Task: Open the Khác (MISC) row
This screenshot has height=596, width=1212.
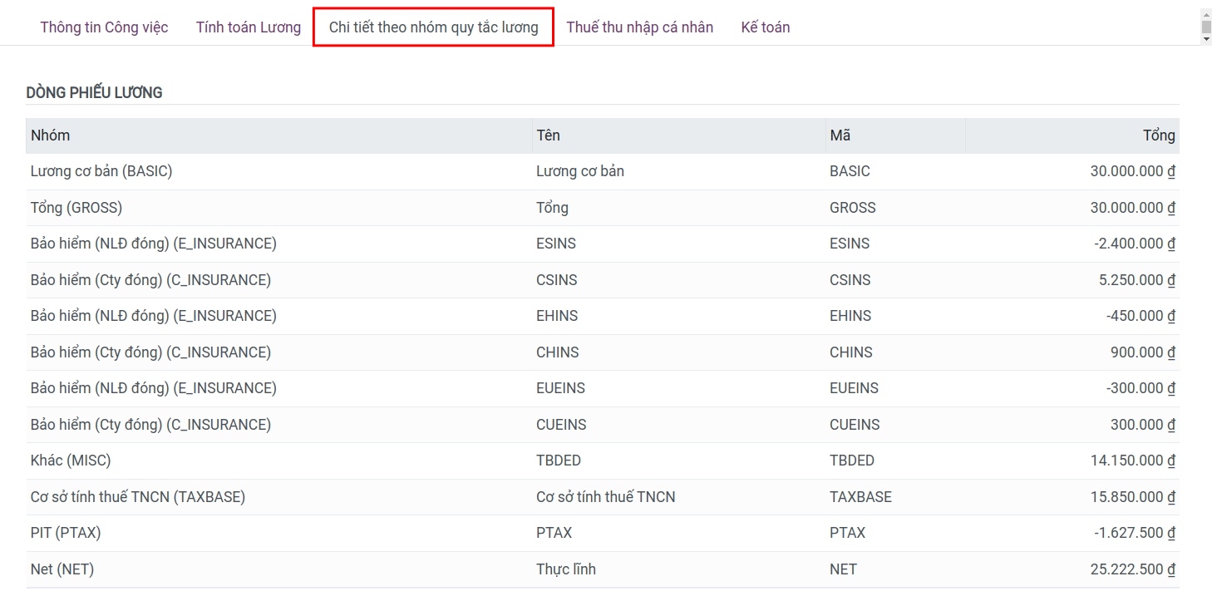Action: 71,461
